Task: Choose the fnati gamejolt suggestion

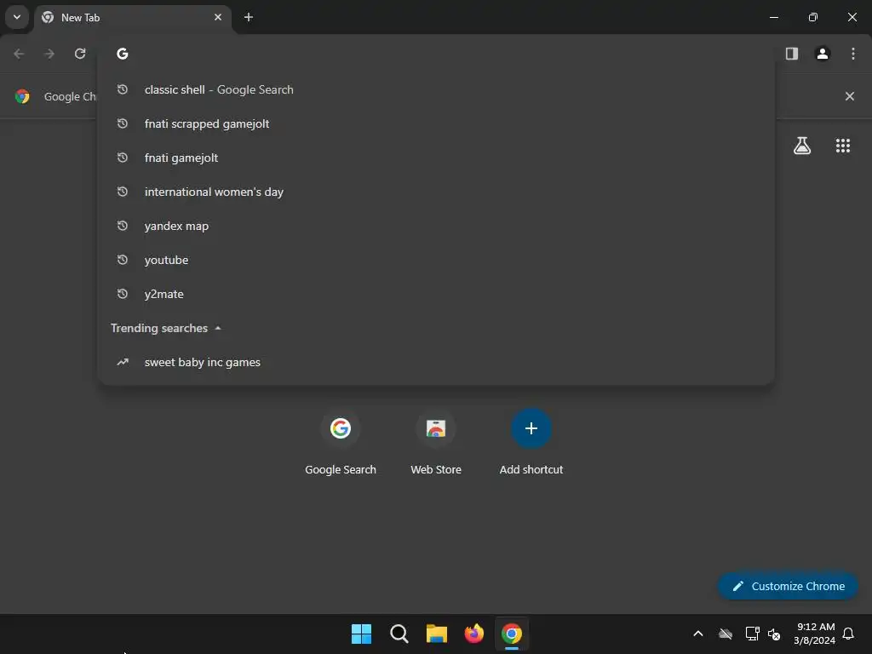Action: [x=436, y=158]
